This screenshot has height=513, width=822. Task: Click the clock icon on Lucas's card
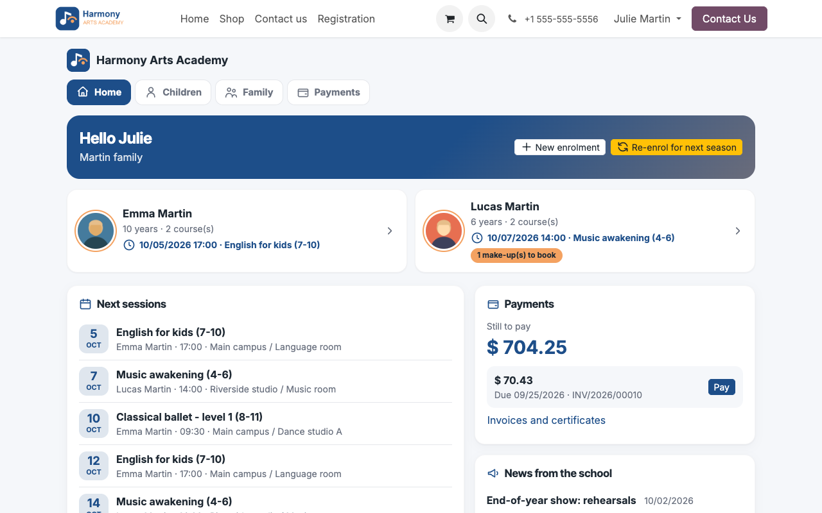tap(477, 238)
